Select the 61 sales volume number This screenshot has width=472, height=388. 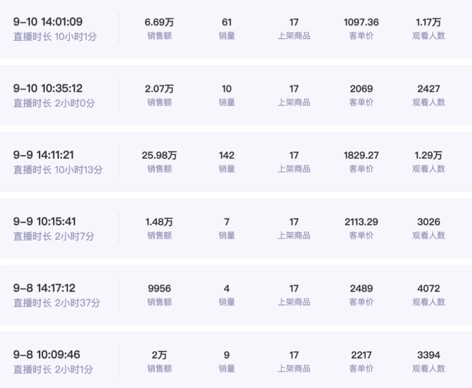226,22
